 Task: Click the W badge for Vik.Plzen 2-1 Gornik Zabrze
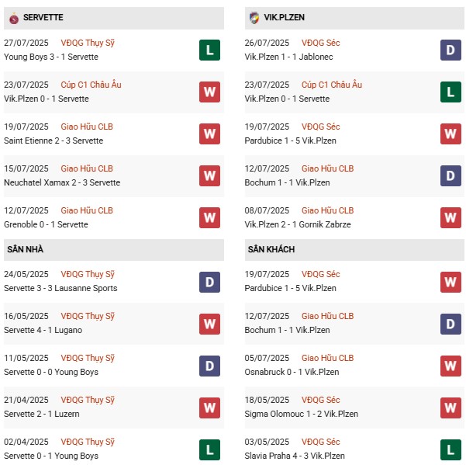tap(451, 218)
